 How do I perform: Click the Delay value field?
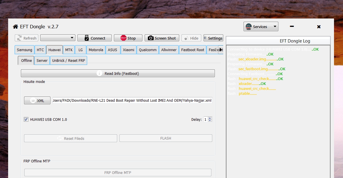205,119
